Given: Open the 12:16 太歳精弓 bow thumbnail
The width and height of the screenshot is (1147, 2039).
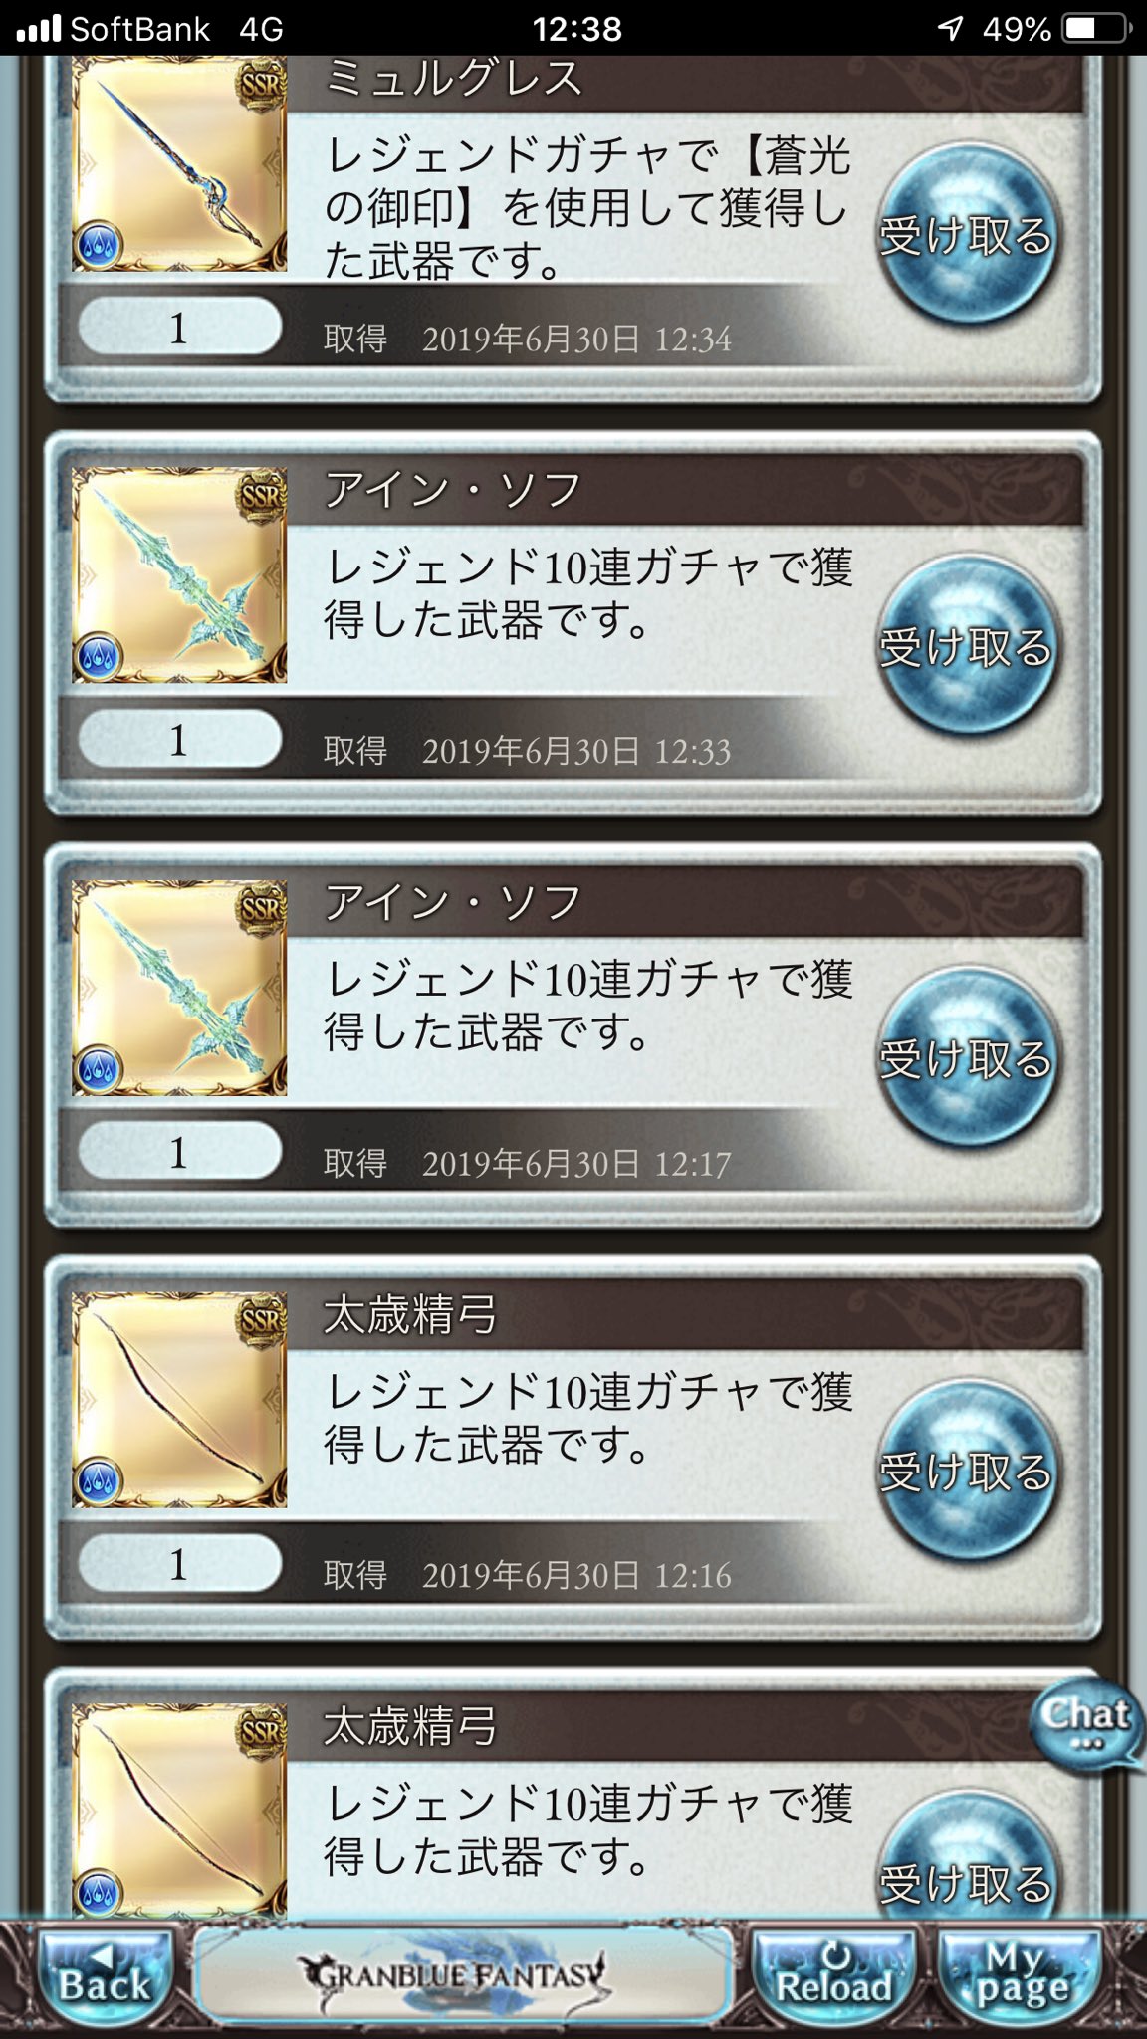Looking at the screenshot, I should pos(179,1401).
